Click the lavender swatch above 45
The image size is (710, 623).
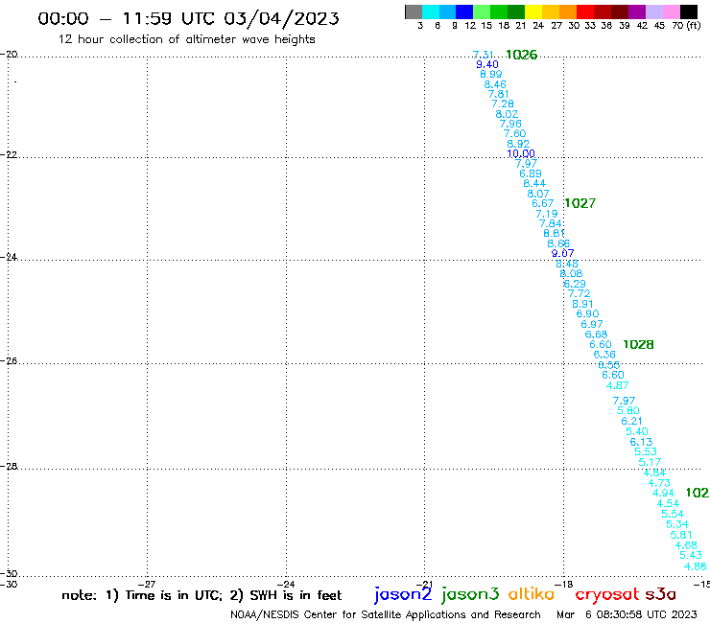[x=653, y=12]
